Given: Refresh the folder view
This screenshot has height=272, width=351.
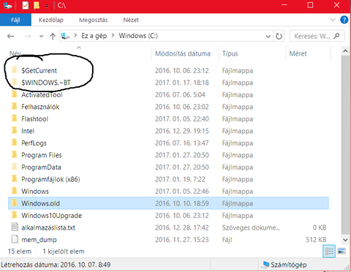Looking at the screenshot, I should pos(279,37).
